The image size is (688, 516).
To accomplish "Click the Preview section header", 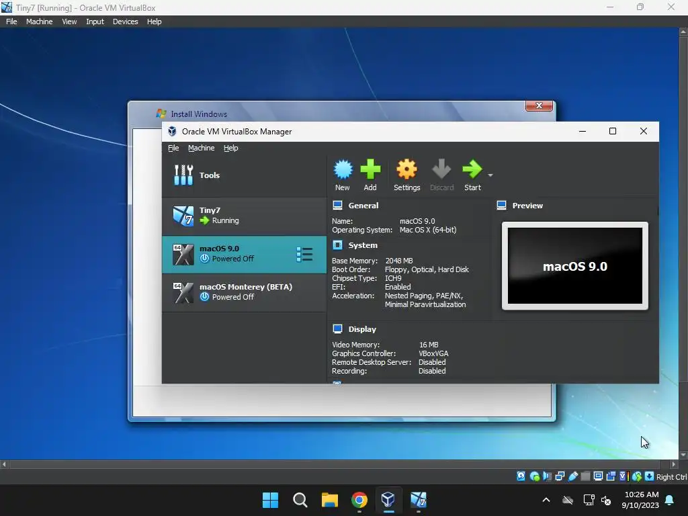I will (x=527, y=206).
